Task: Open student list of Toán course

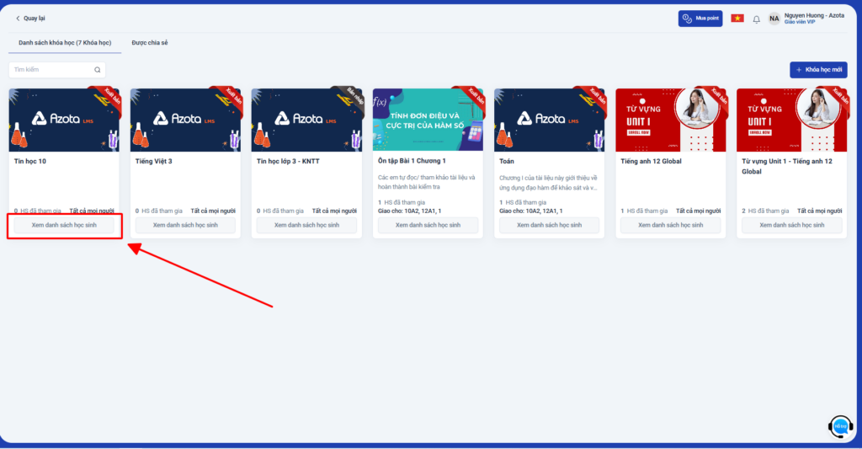Action: [549, 225]
